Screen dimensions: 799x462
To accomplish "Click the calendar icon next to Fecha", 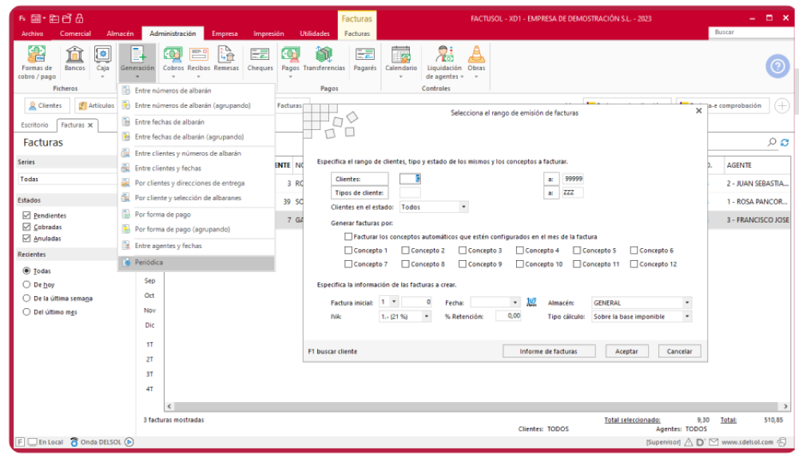I will [531, 302].
